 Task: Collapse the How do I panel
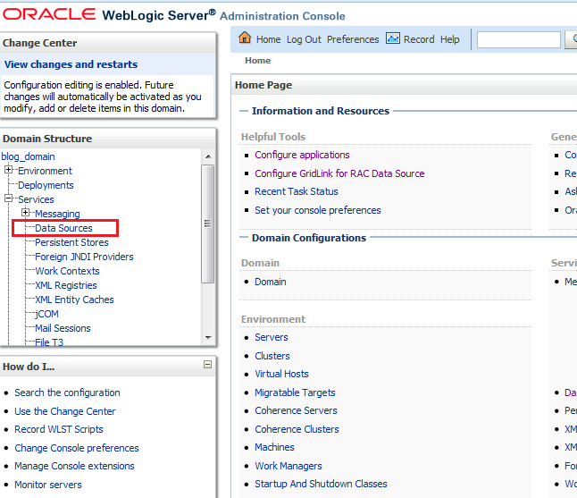tap(207, 364)
